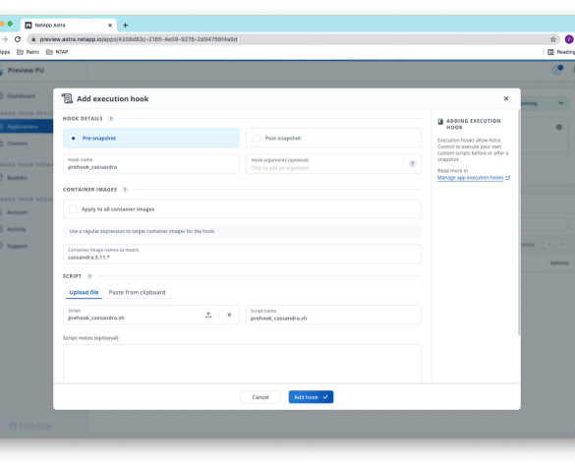575x469 pixels.
Task: Open Activity in background sidebar
Action: click(x=16, y=229)
